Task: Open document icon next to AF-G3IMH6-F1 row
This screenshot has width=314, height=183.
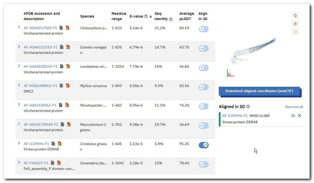Action: pyautogui.click(x=53, y=143)
